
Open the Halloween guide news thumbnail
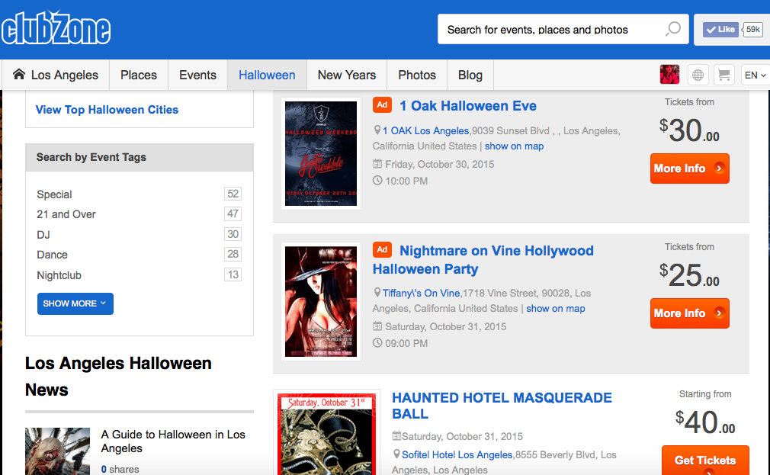tap(57, 451)
